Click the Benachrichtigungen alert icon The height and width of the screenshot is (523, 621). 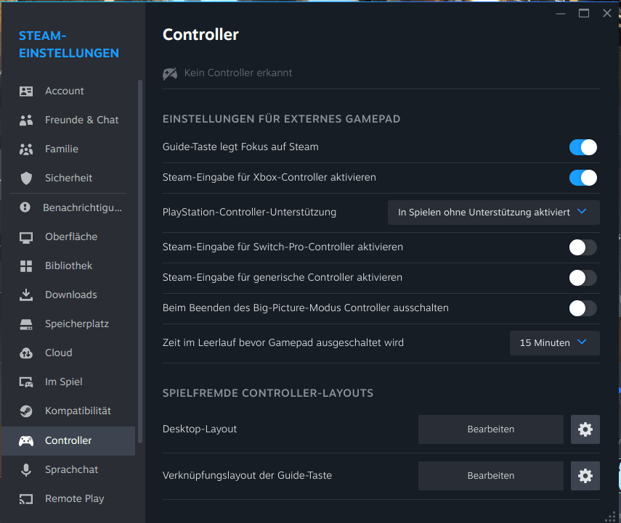[25, 207]
